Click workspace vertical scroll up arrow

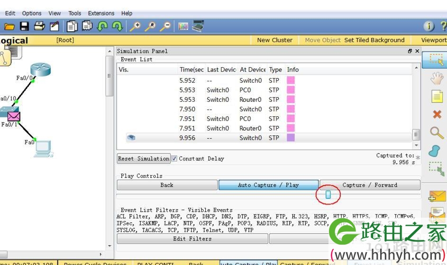pos(110,52)
